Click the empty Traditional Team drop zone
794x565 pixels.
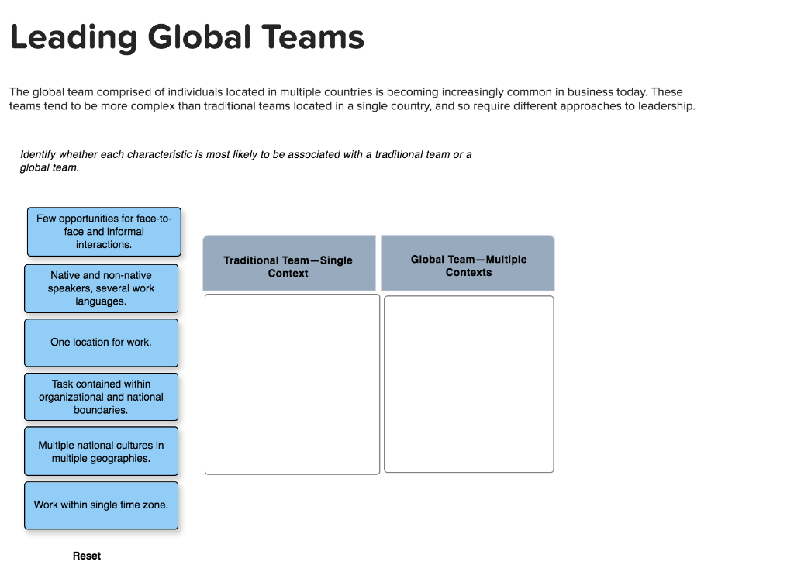click(x=292, y=383)
